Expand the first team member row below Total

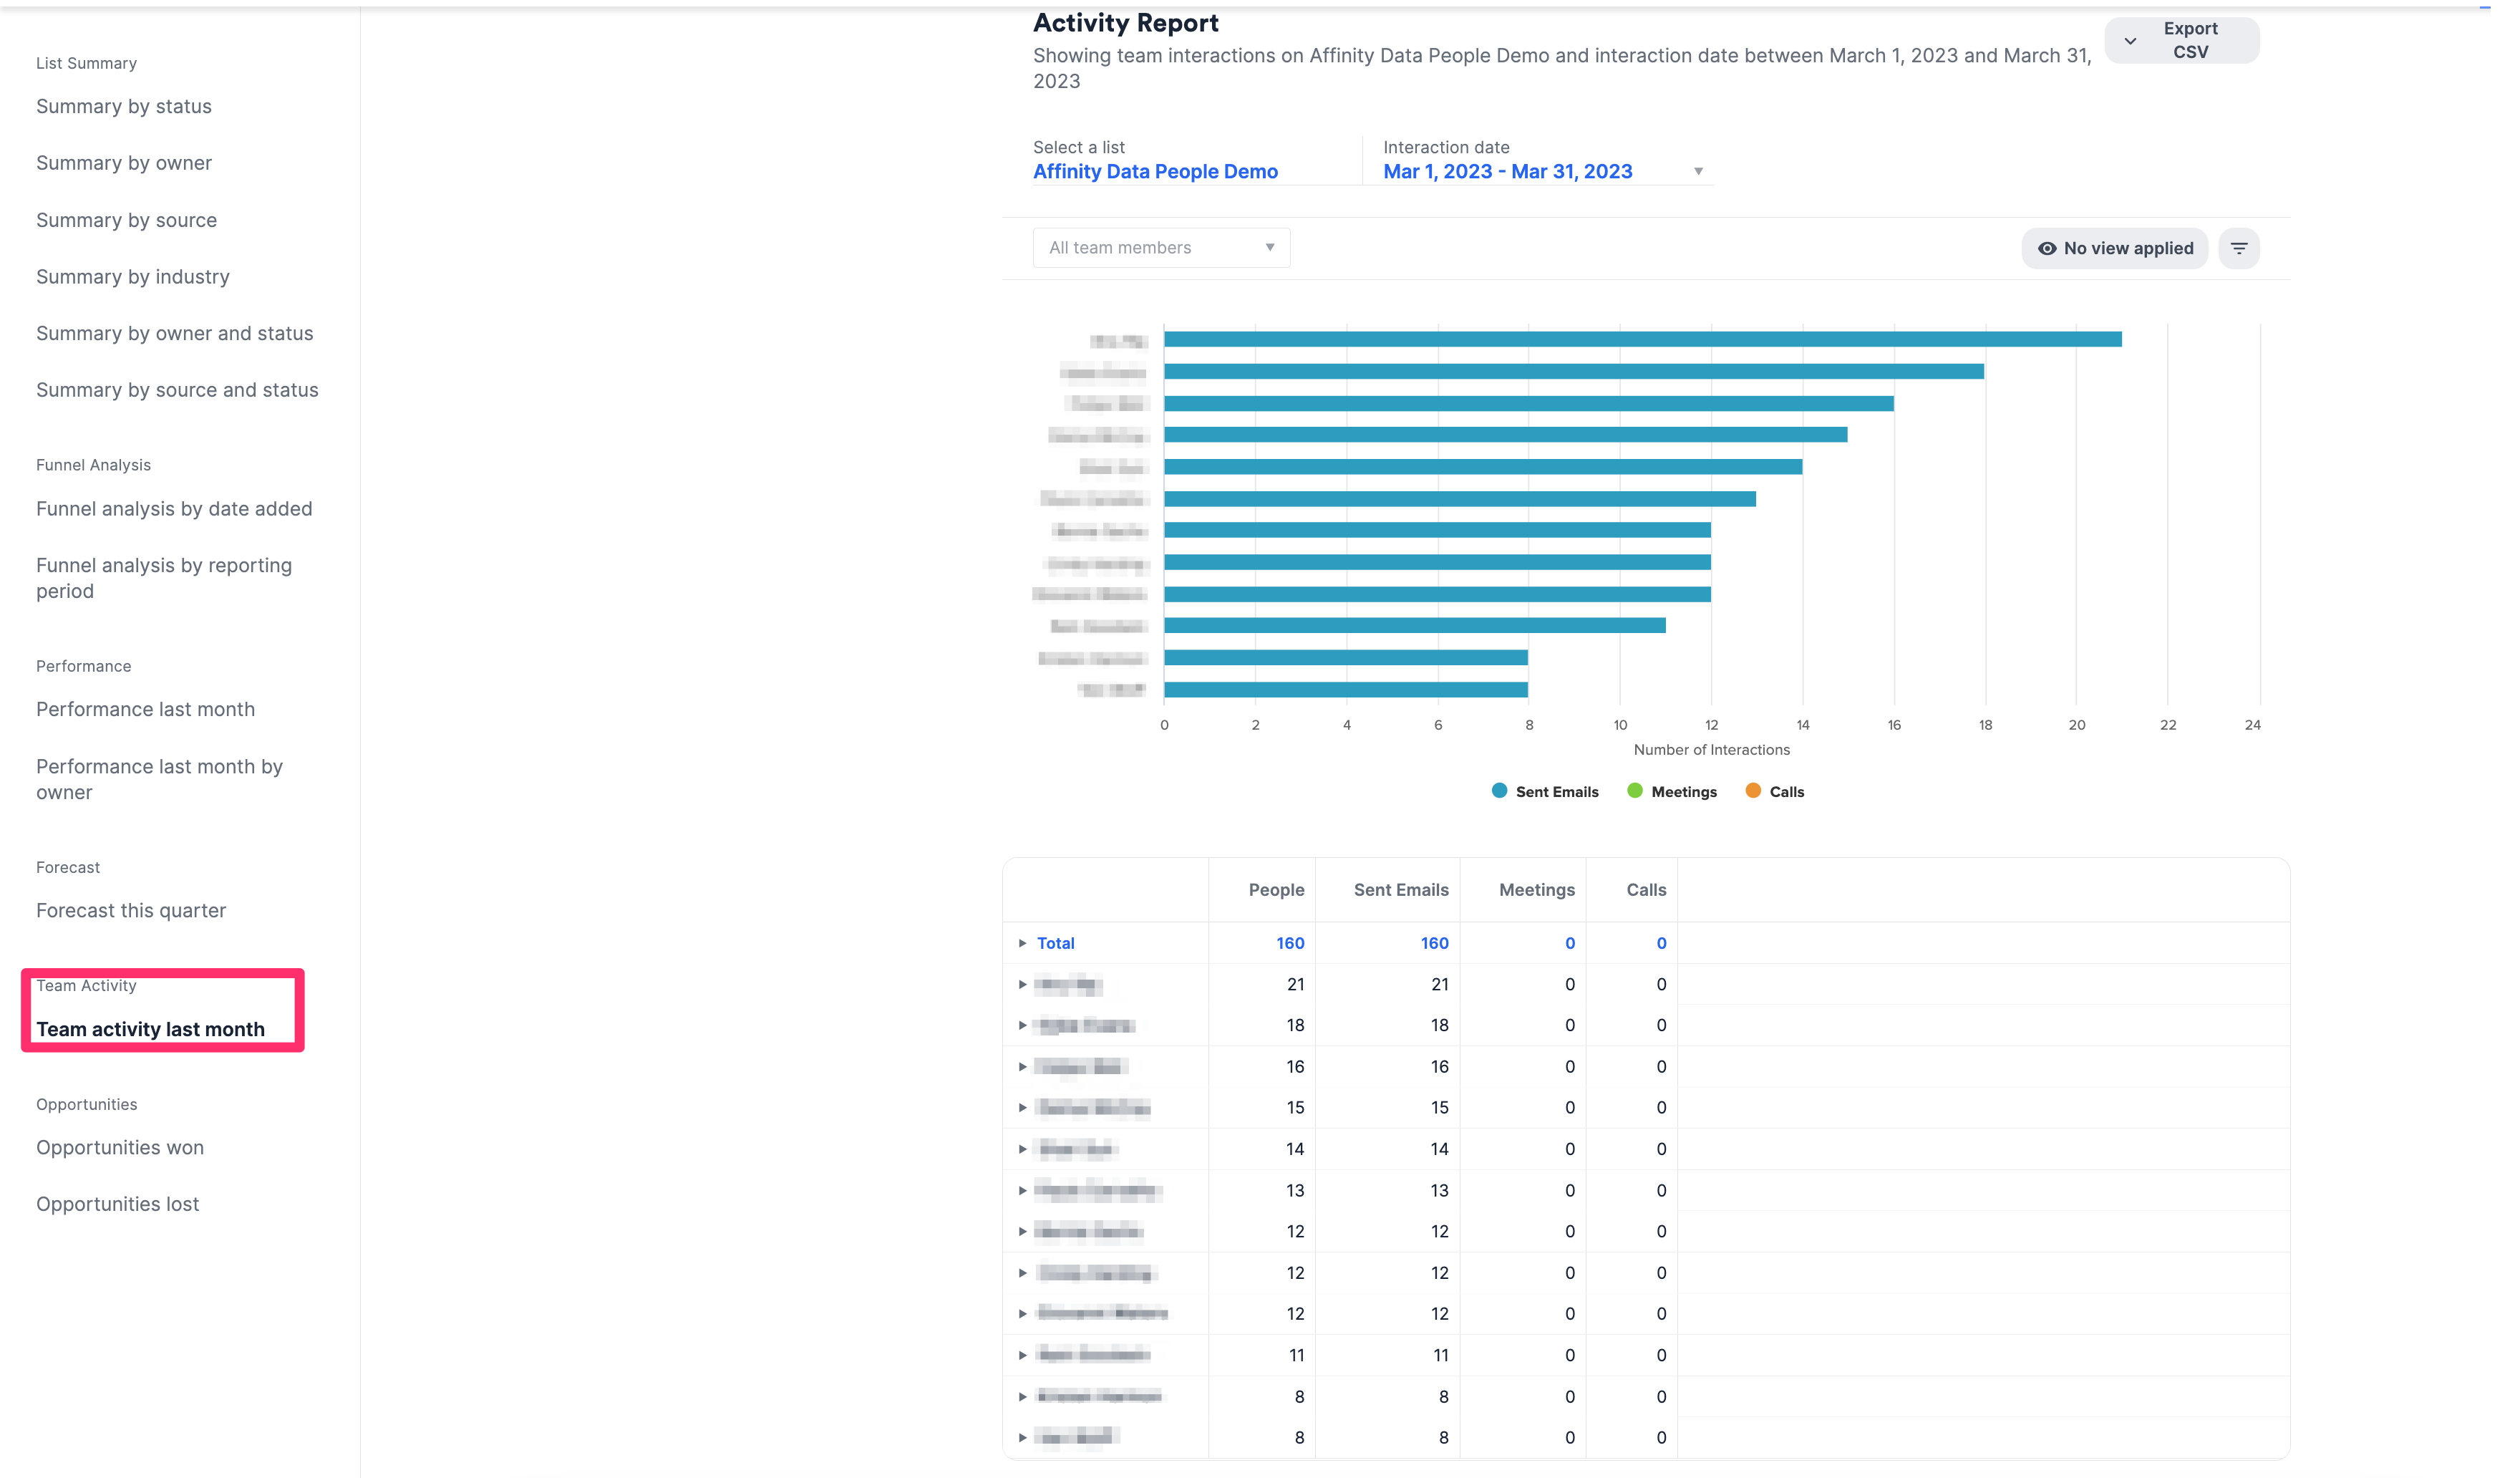[x=1022, y=984]
